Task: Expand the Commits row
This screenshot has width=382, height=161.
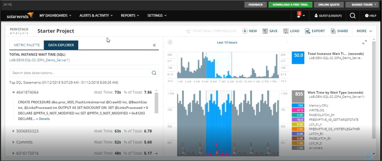Action: 14,142
